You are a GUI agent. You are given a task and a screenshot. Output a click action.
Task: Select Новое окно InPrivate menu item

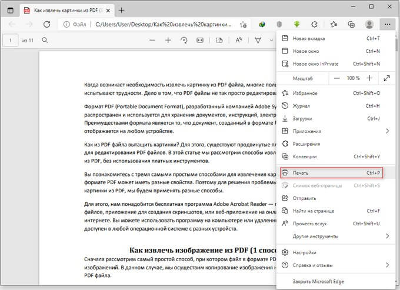coord(336,64)
